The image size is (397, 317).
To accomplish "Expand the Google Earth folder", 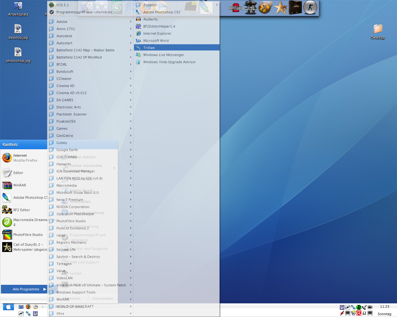I will pyautogui.click(x=90, y=150).
